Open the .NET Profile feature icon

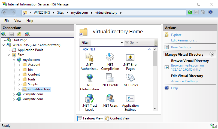(110, 78)
